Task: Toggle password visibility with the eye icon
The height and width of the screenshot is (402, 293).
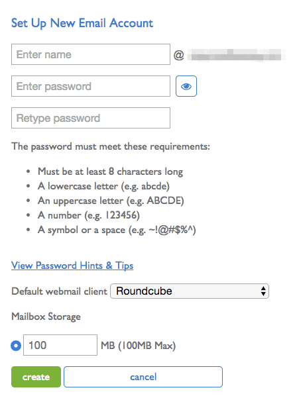Action: click(x=186, y=86)
